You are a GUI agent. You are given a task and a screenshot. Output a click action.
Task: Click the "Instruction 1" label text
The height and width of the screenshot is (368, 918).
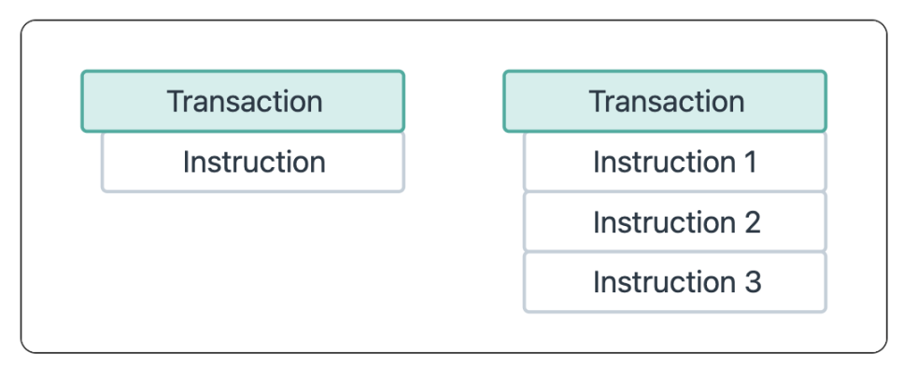pos(675,162)
